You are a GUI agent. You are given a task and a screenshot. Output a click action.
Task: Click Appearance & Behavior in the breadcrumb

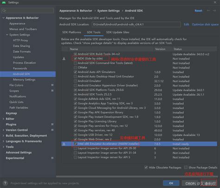(x=76, y=11)
